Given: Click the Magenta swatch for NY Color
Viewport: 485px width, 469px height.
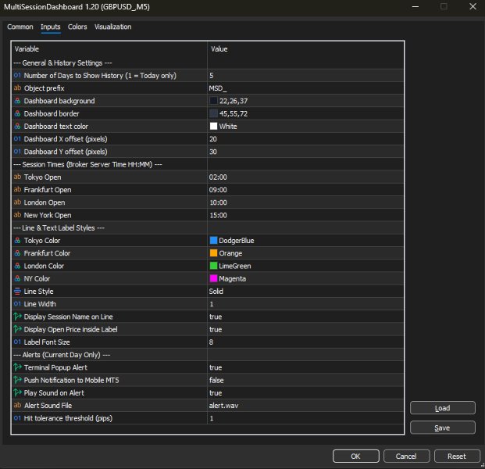Looking at the screenshot, I should [x=213, y=278].
